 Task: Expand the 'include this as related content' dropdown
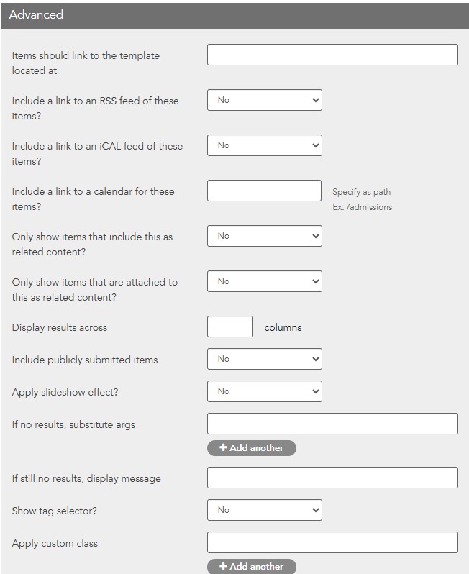point(264,237)
